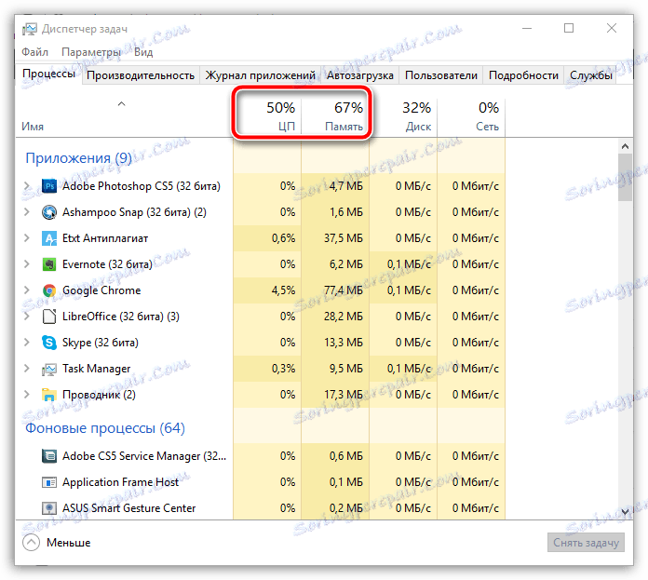Sort by the Имя column header

pyautogui.click(x=124, y=117)
